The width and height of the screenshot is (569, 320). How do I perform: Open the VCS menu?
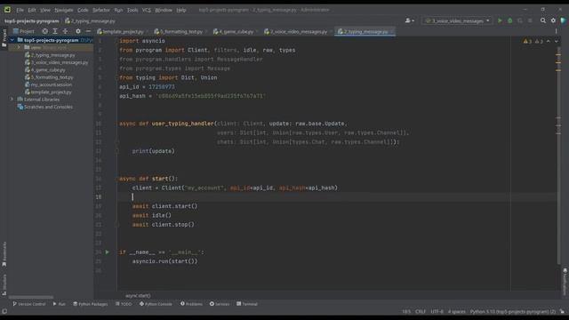[x=146, y=10]
